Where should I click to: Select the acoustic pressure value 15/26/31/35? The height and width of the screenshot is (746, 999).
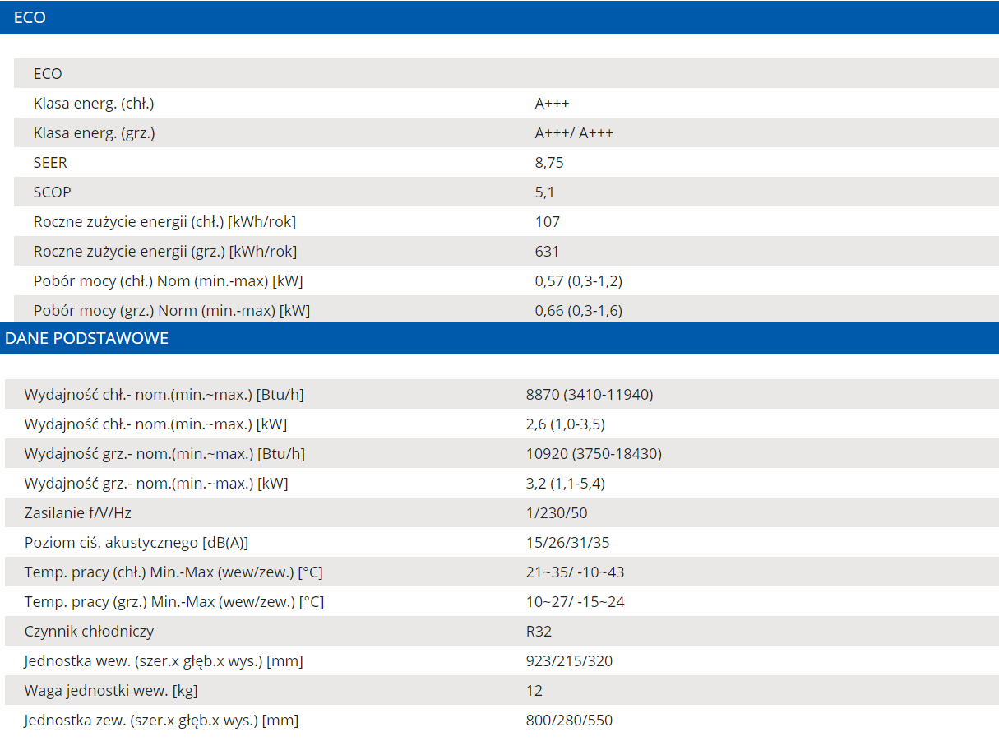click(x=567, y=543)
